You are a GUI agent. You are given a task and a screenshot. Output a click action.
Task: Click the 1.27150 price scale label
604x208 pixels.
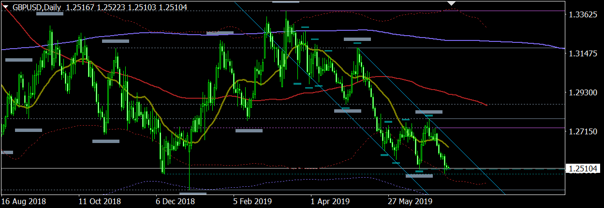click(583, 130)
